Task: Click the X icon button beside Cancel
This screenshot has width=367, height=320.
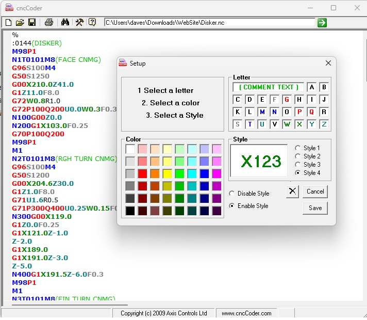Action: click(x=292, y=191)
